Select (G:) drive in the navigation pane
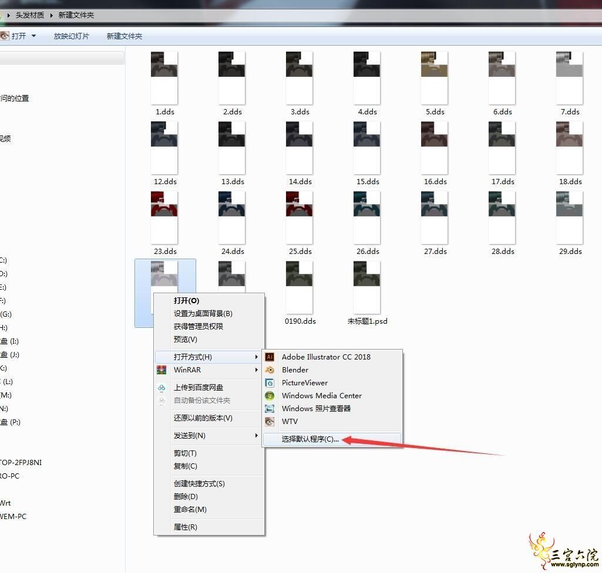Viewport: 602px width, 573px height. click(x=6, y=314)
